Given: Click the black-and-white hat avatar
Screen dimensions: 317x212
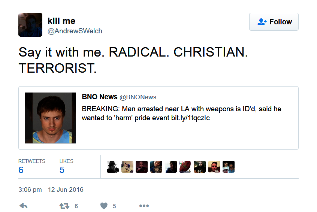Looking at the screenshot, I should tap(113, 167).
